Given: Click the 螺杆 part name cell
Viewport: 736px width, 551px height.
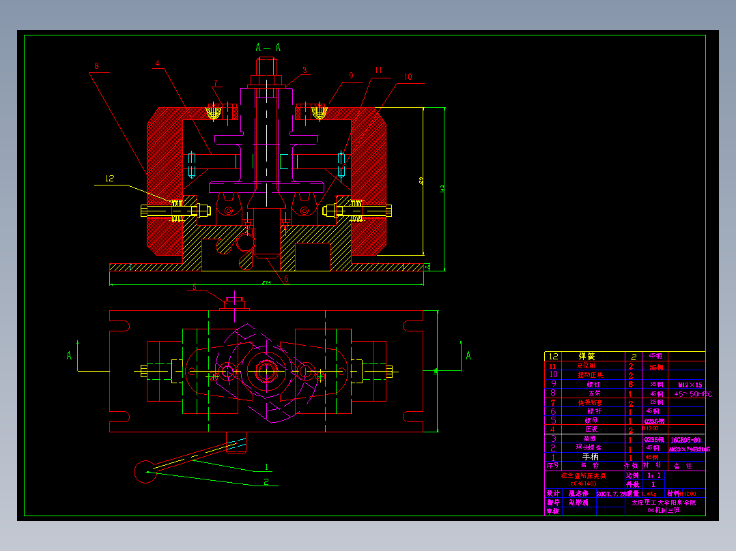Looking at the screenshot, I should 594,411.
